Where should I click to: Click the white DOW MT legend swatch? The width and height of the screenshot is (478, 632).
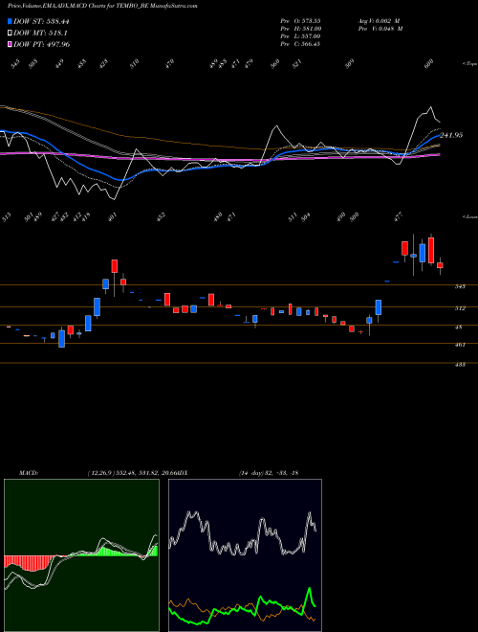[10, 33]
